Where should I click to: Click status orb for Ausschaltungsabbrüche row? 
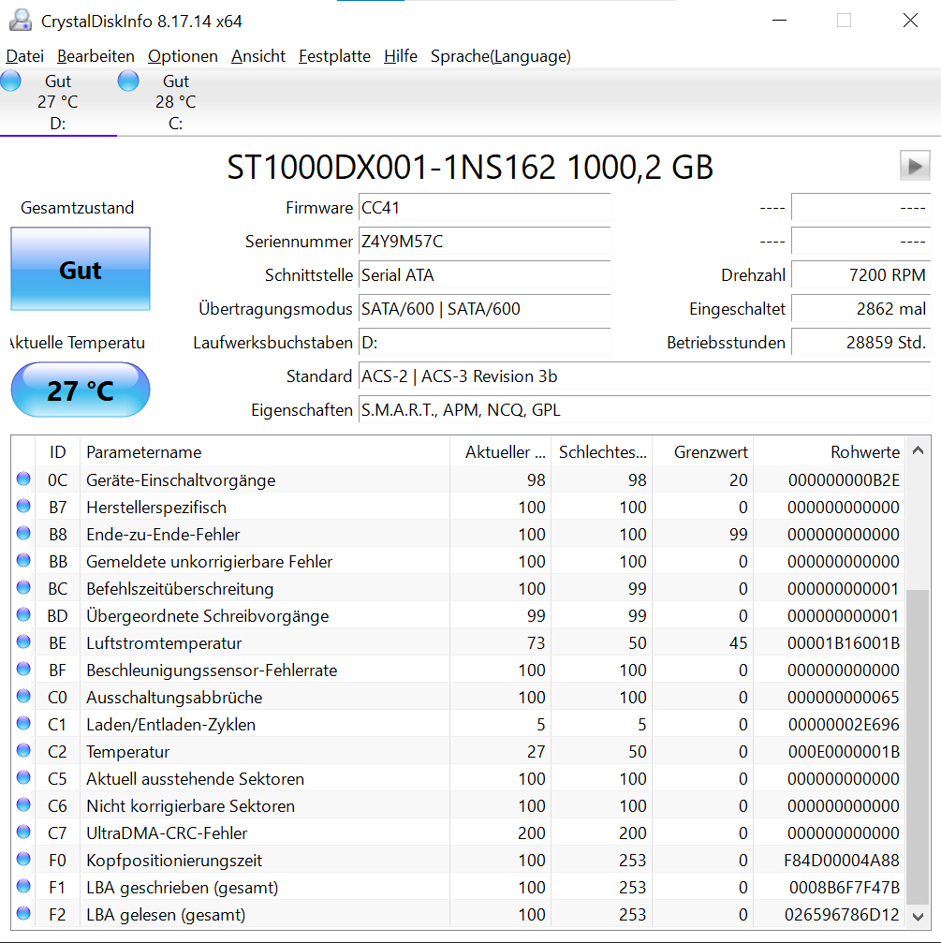click(23, 696)
